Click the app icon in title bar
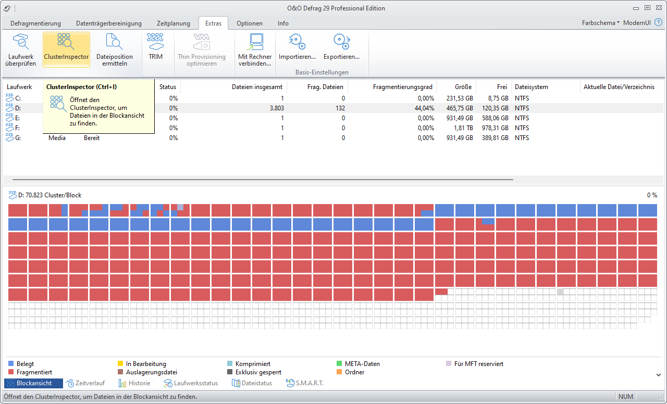The image size is (667, 404). 7,8
